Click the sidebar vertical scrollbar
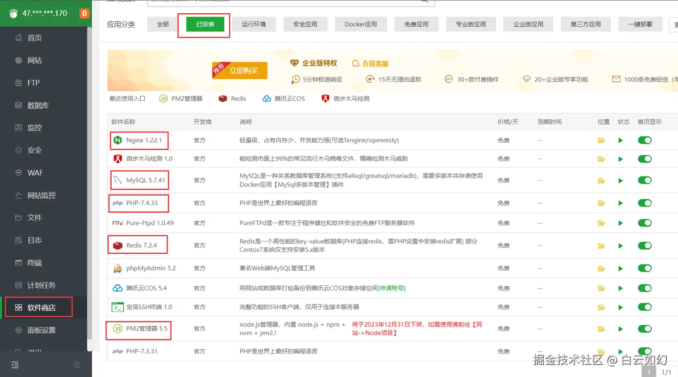The height and width of the screenshot is (377, 678). (89, 183)
